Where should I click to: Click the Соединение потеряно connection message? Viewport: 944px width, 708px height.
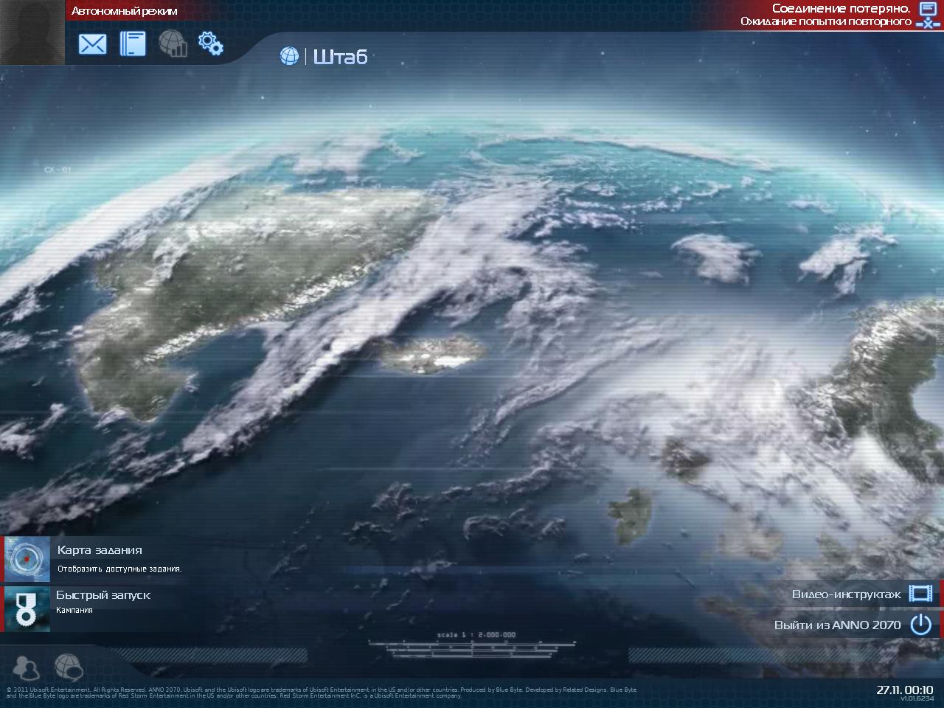point(826,15)
